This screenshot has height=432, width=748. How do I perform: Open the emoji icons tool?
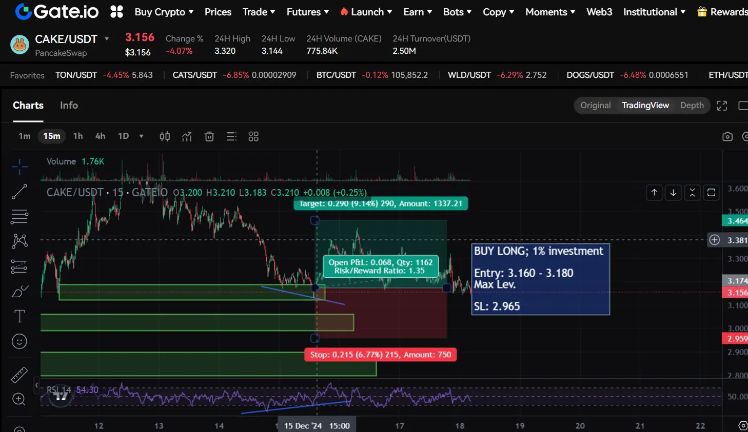click(19, 341)
